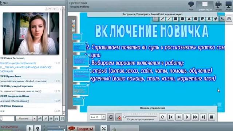This screenshot has height=131, width=233.
Task: Toggle the chat lock icon
Action: (57, 119)
